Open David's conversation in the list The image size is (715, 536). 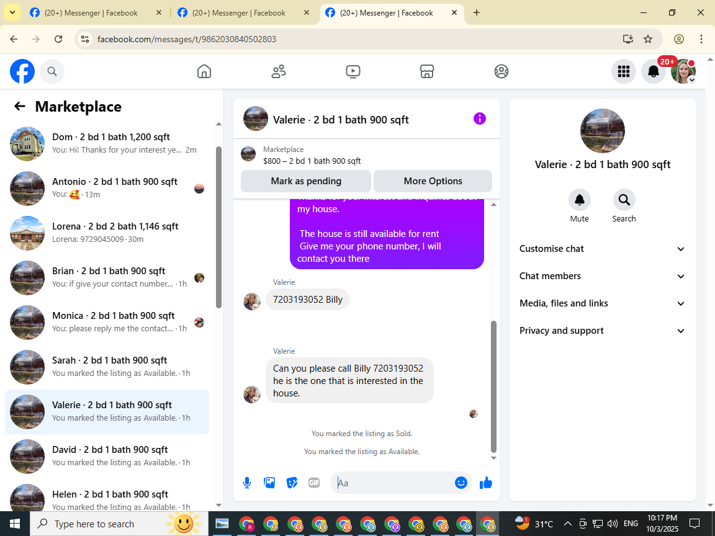pos(107,456)
